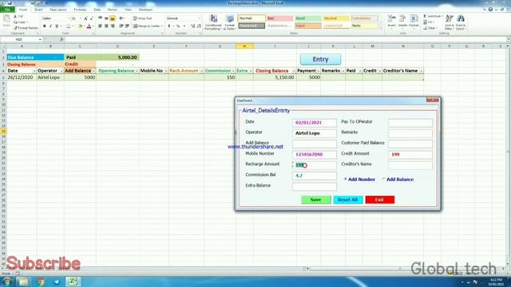Switch to the Developer tab
The image size is (511, 287).
click(x=145, y=10)
